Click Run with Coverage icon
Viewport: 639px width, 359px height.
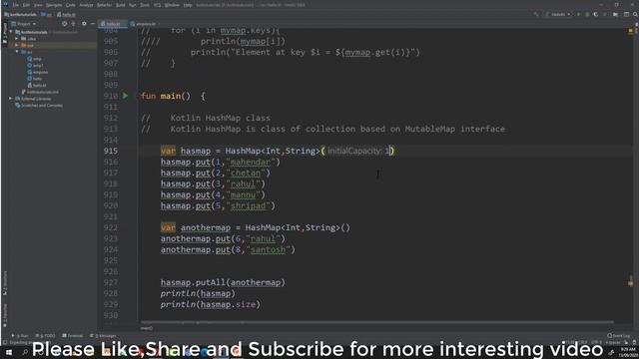[596, 14]
